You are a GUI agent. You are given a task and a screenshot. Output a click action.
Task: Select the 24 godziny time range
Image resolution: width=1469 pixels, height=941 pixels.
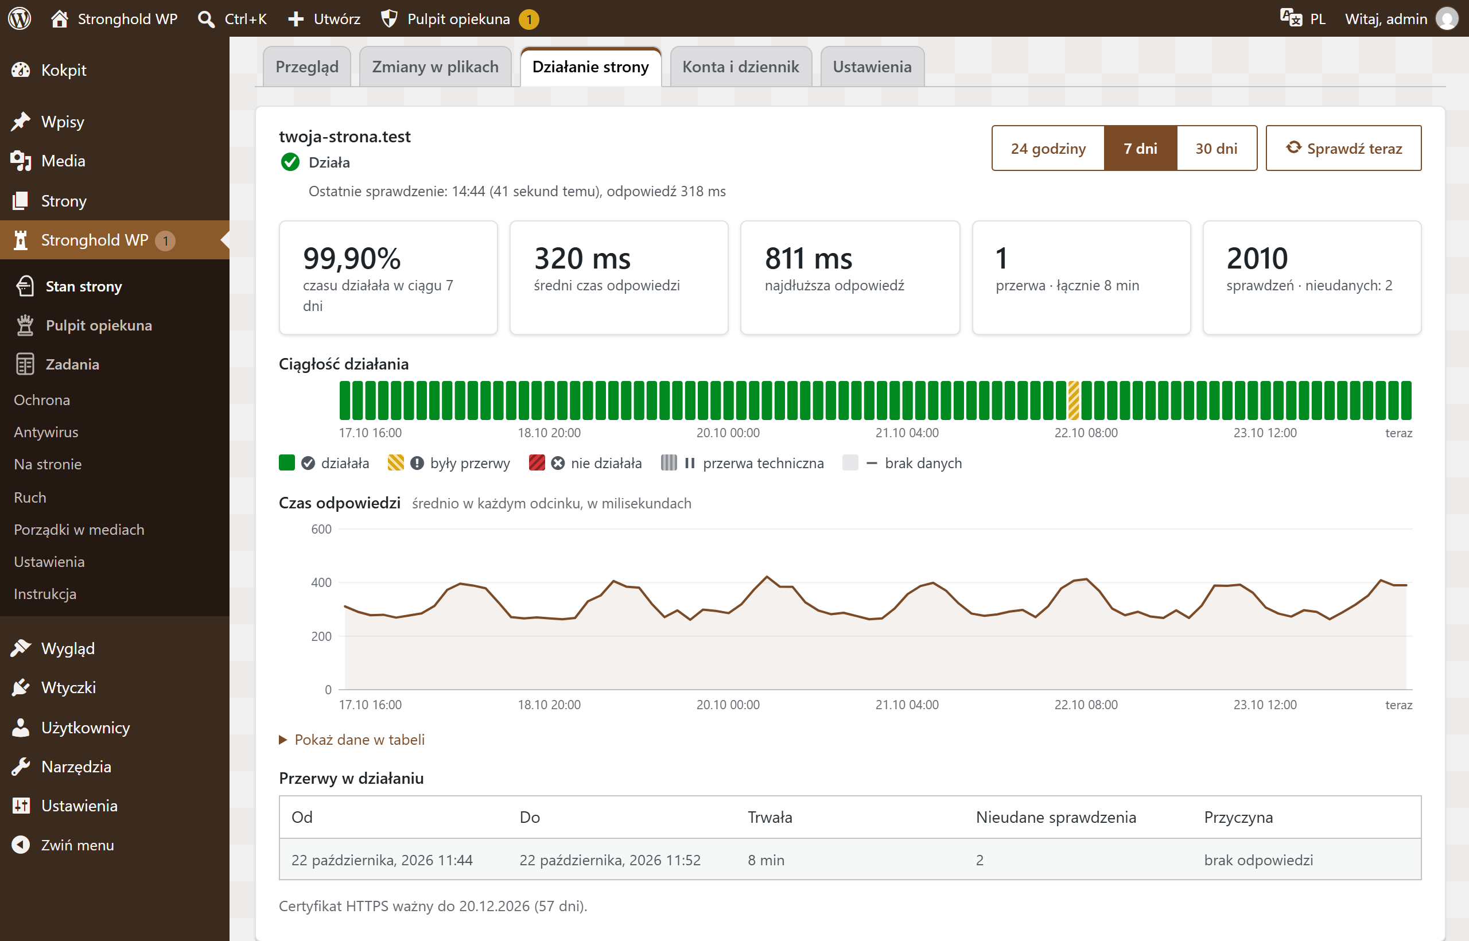click(1048, 148)
